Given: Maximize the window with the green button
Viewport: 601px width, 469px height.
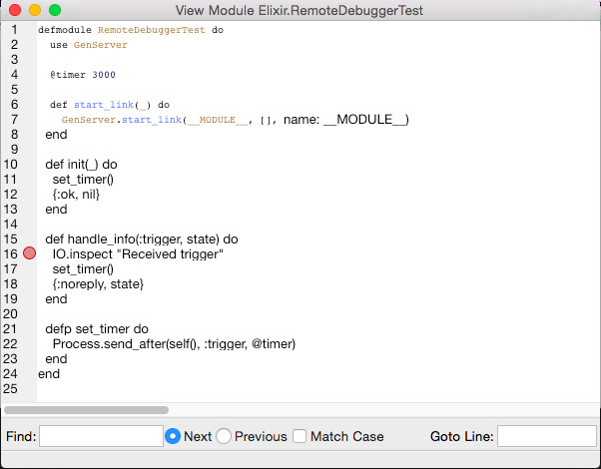Looking at the screenshot, I should (55, 10).
